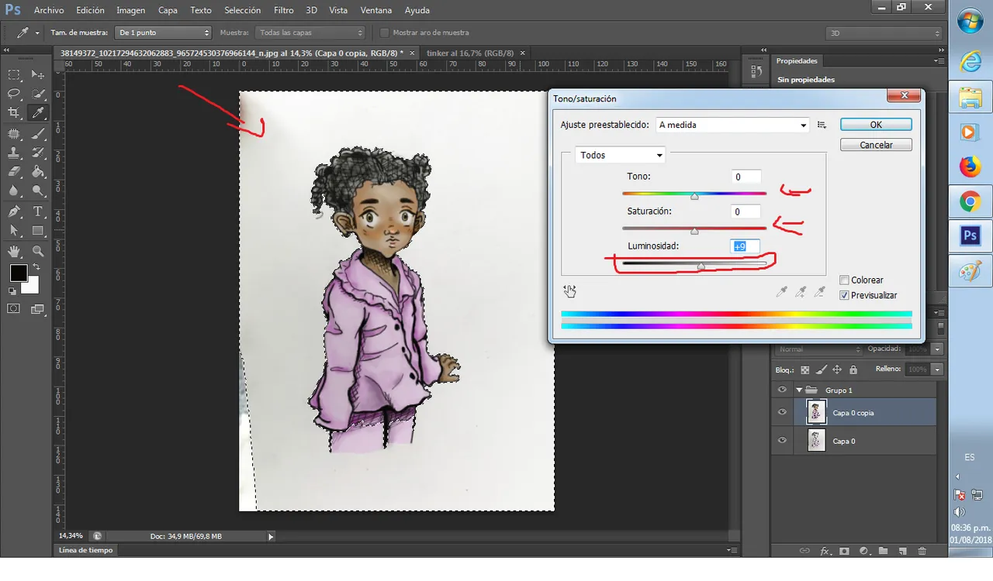Select the Rectangular Marquee tool
The height and width of the screenshot is (581, 993).
point(14,74)
